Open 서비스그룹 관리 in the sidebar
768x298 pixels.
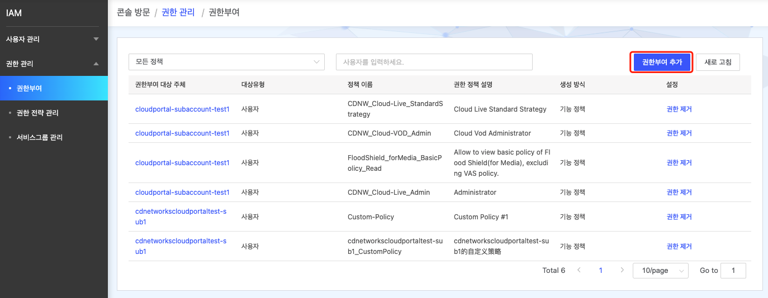point(39,137)
